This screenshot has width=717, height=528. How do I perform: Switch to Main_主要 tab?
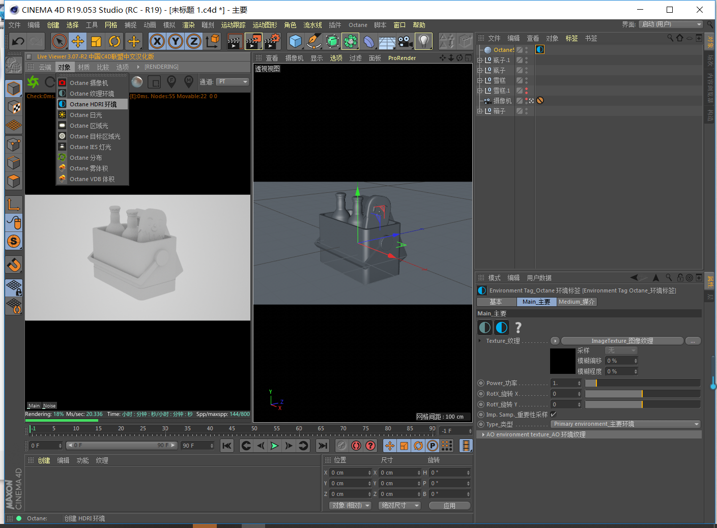tap(536, 302)
